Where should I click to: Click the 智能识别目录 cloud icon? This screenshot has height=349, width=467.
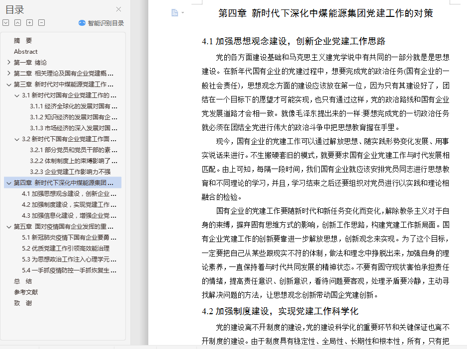pyautogui.click(x=82, y=23)
